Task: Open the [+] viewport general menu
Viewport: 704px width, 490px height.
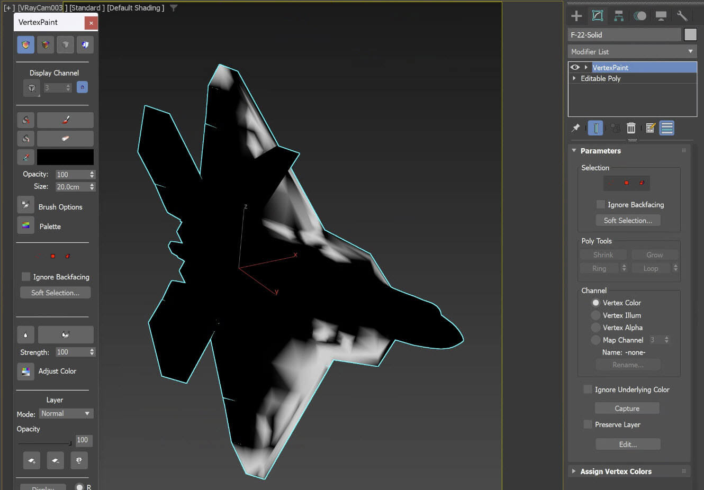Action: 9,8
